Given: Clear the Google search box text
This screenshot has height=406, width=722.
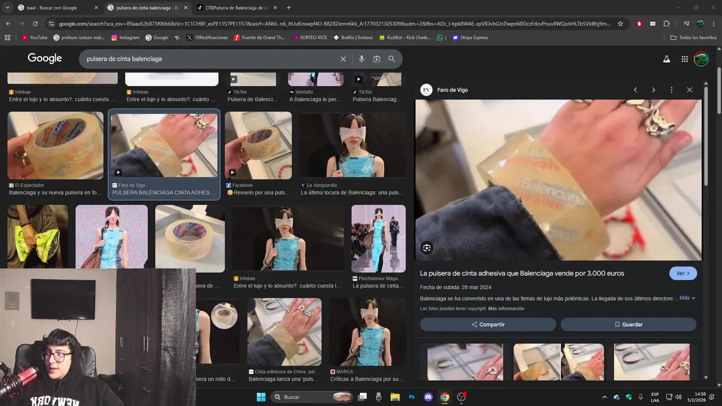Looking at the screenshot, I should (343, 59).
